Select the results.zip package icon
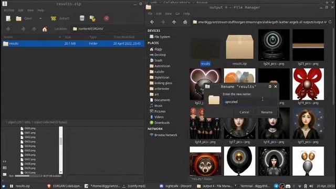The image size is (336, 189). click(239, 47)
